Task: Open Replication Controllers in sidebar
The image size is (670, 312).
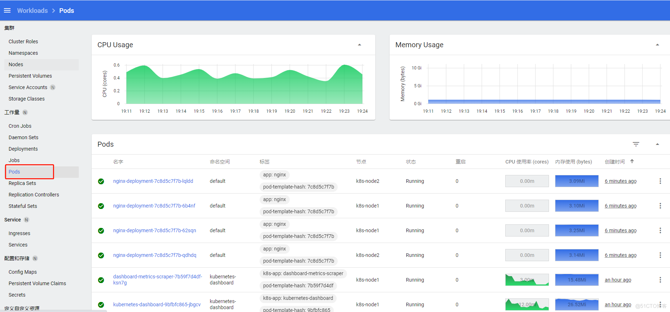Action: (x=34, y=195)
